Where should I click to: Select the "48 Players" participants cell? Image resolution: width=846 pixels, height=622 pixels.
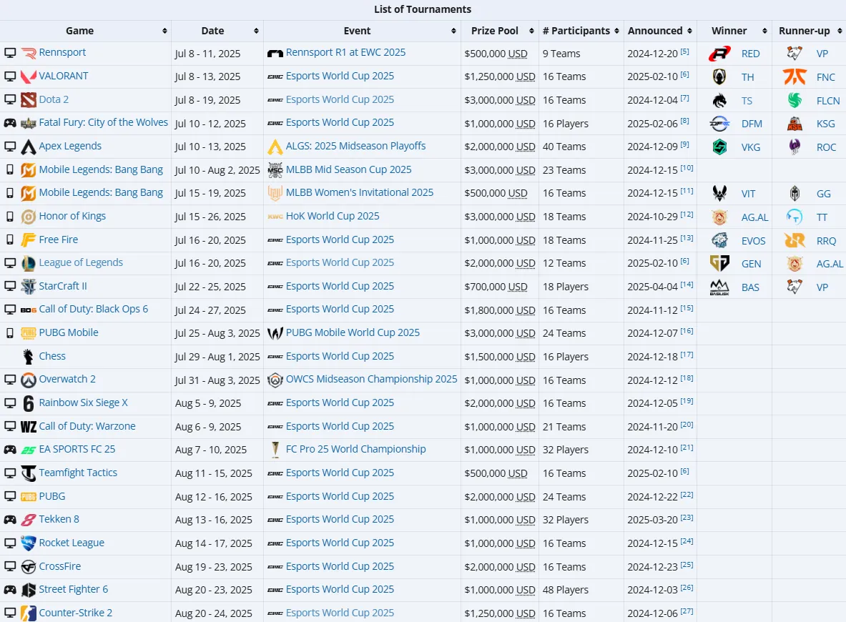click(x=581, y=590)
